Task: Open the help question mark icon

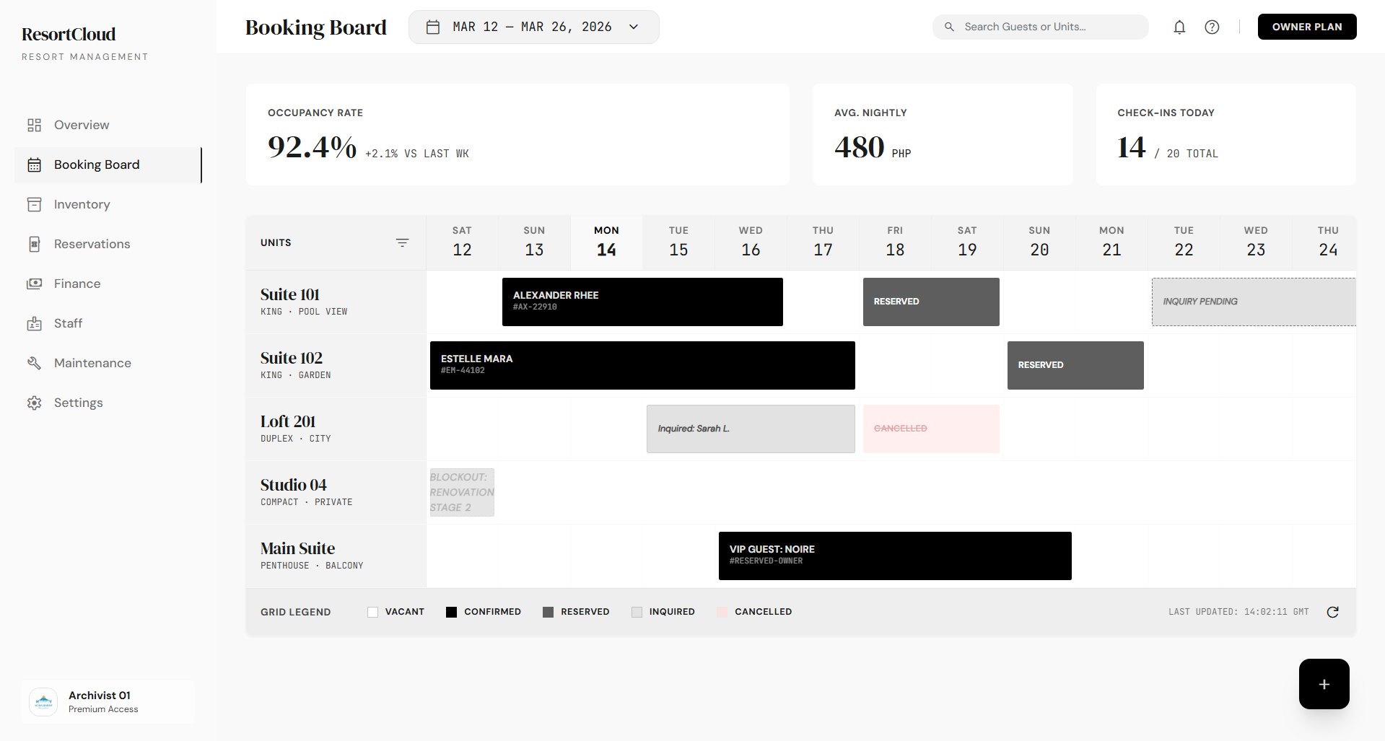Action: (x=1212, y=27)
